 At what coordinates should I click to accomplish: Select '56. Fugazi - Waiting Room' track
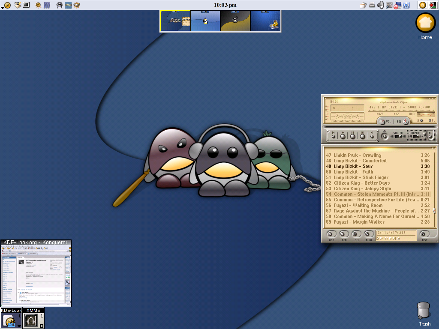(x=378, y=205)
